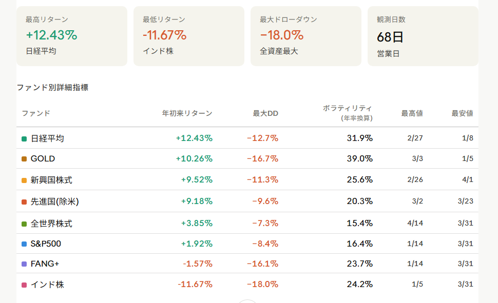
Task: Click the red swatch beside 先進国(除米)
Action: point(24,201)
